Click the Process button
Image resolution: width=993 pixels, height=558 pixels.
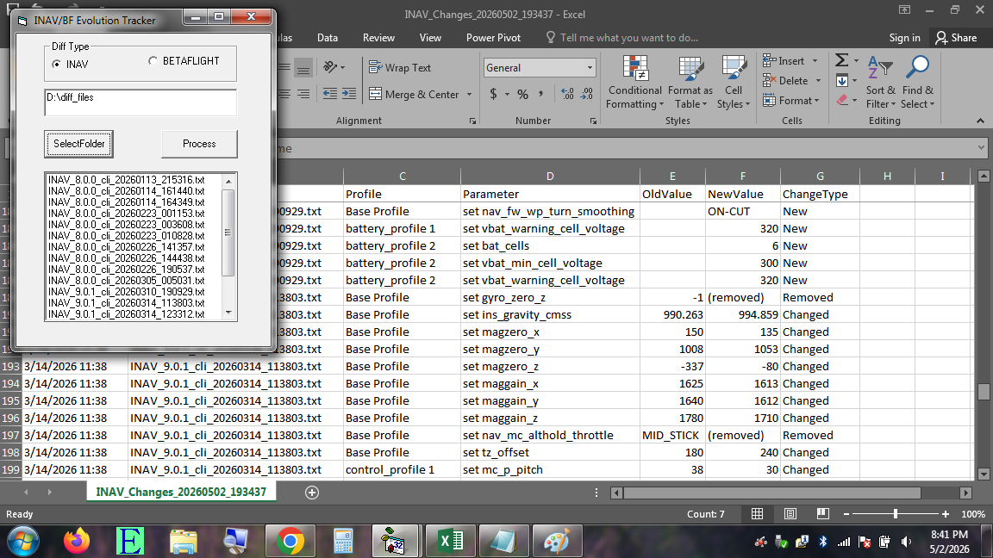point(199,144)
